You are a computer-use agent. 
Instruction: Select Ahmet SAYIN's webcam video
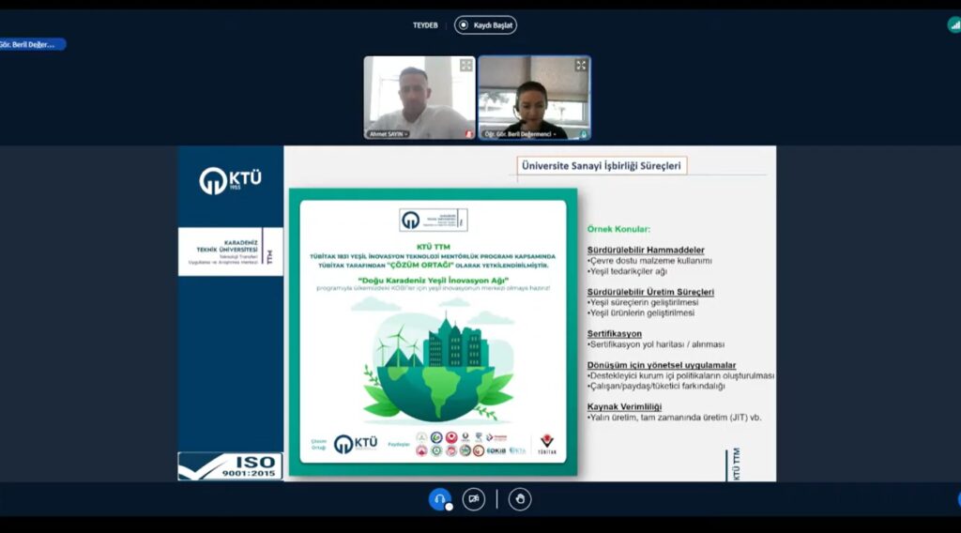[419, 98]
